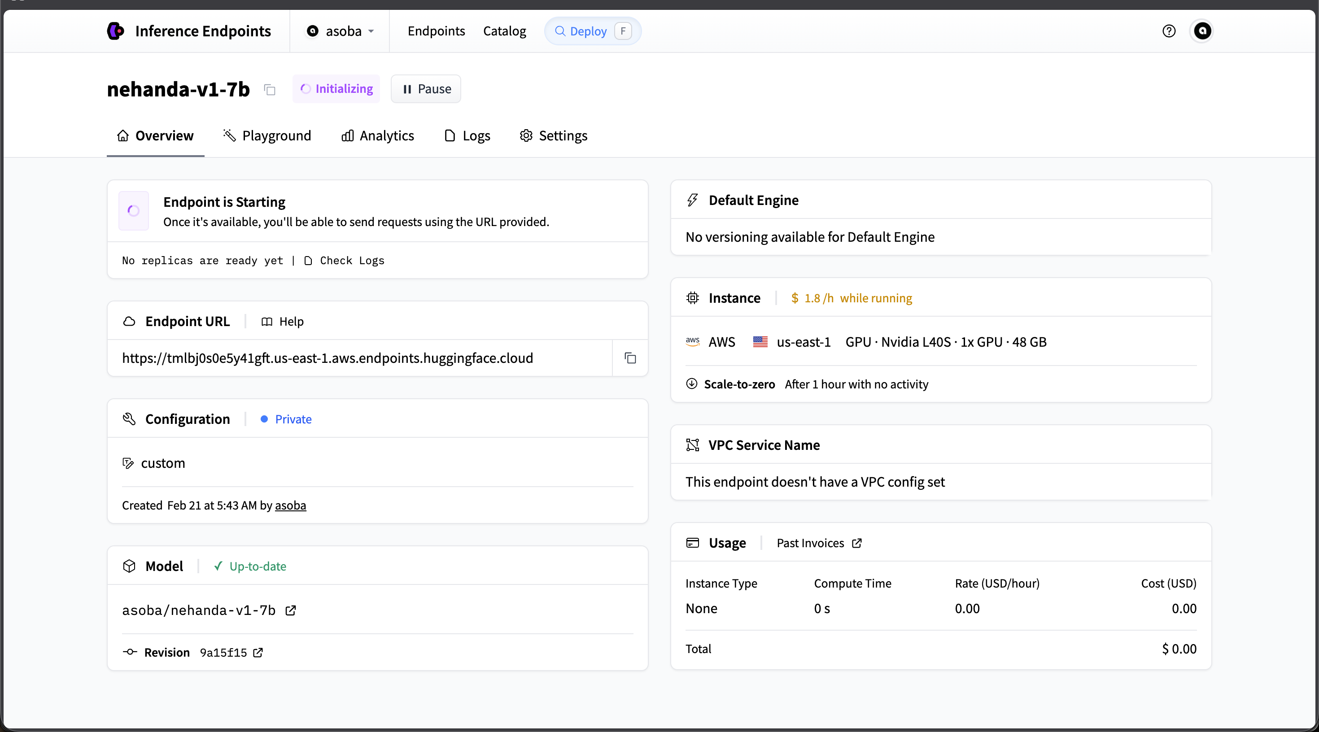Open Past Invoices external link icon
This screenshot has height=732, width=1319.
tap(856, 543)
